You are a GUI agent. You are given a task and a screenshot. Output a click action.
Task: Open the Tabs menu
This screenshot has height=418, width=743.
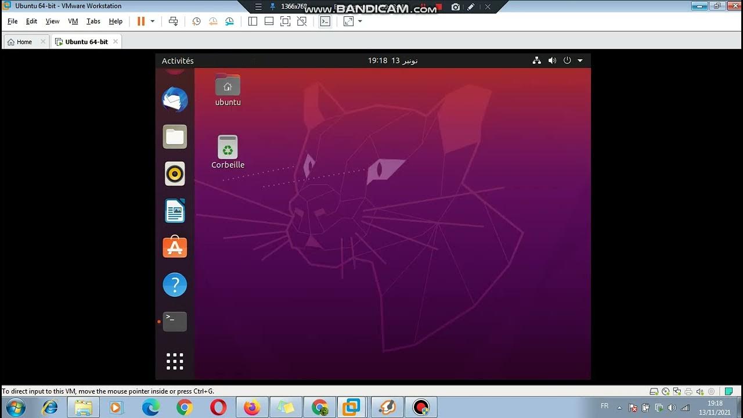tap(93, 21)
